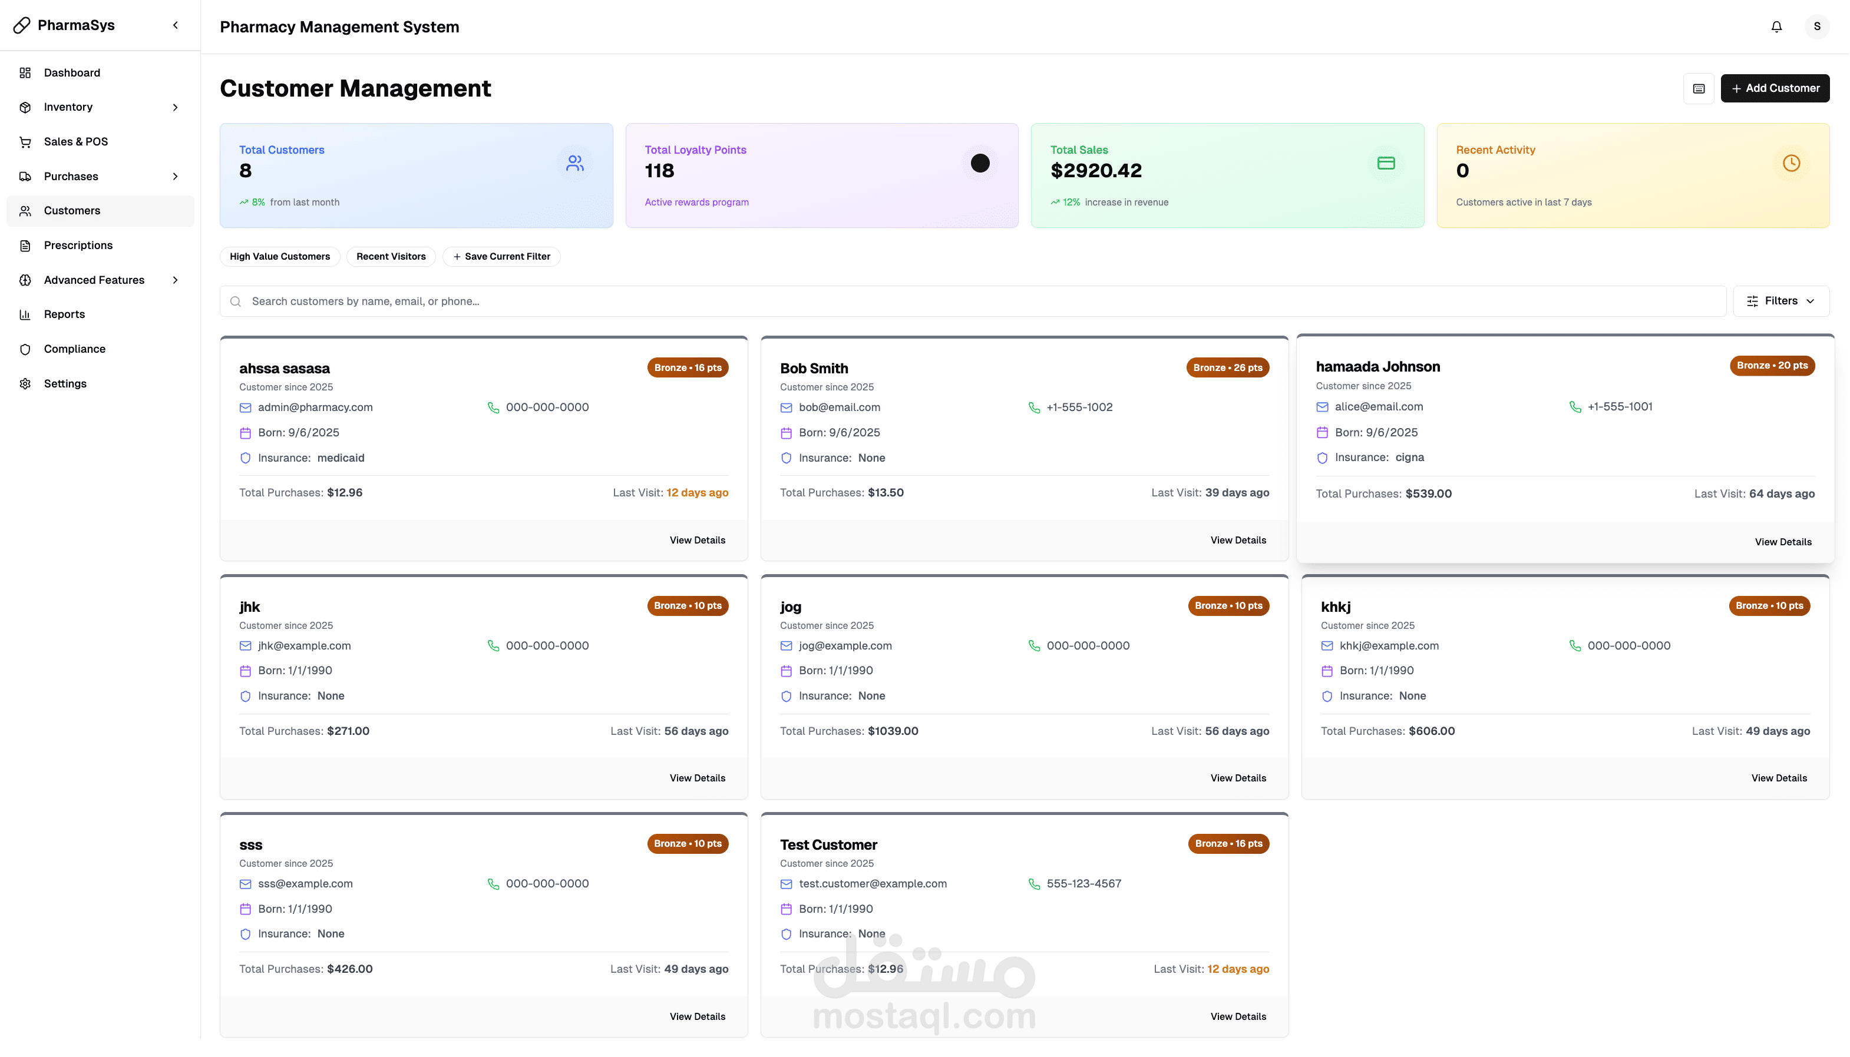The image size is (1850, 1057).
Task: View Details for Bob Smith
Action: point(1238,541)
